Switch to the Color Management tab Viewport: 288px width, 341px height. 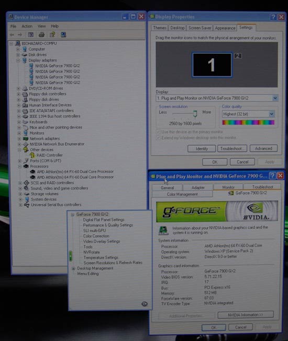pyautogui.click(x=182, y=194)
